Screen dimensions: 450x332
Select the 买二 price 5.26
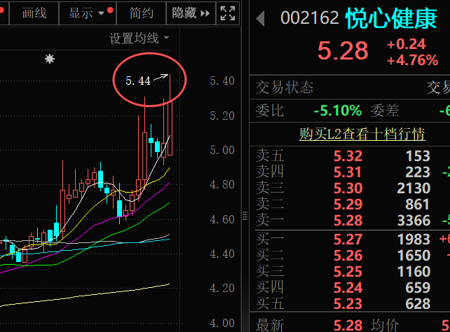click(348, 256)
